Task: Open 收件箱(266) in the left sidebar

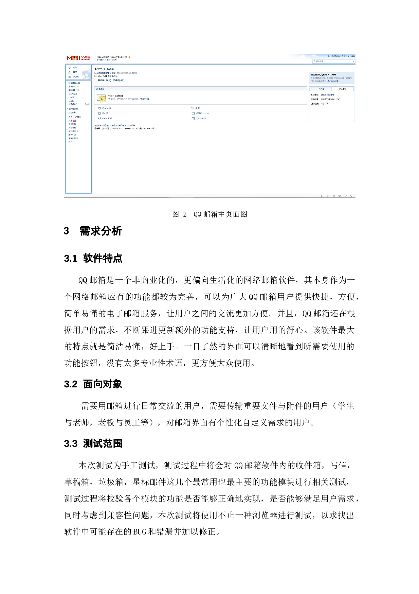Action: [x=74, y=83]
